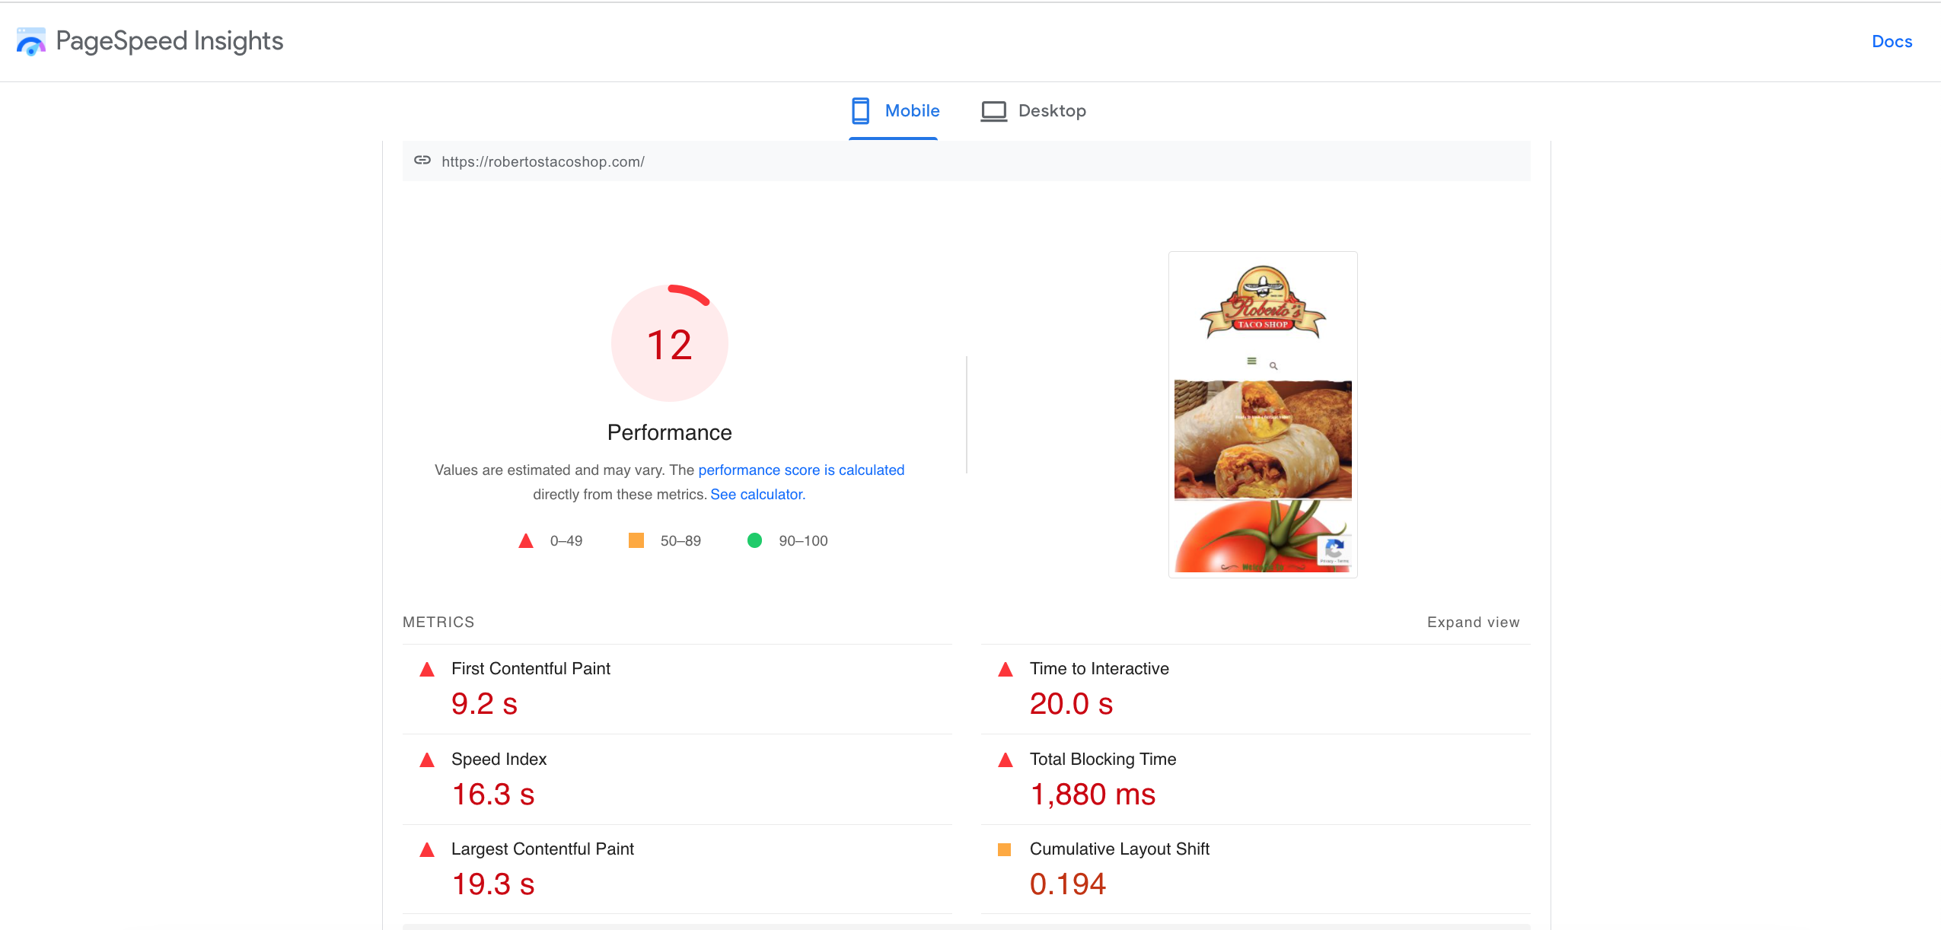The image size is (1941, 930).
Task: Select the Mobile tab
Action: coord(911,110)
